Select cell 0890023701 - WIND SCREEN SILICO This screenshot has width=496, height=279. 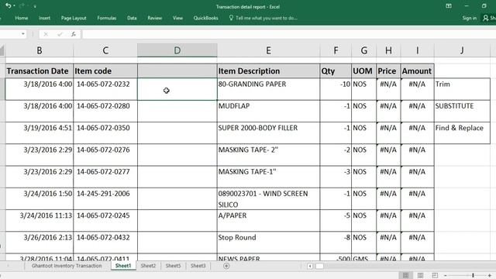pos(268,198)
